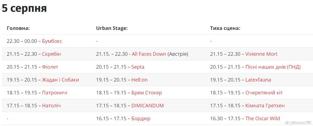Click the Скрябін band link
Screen dimensions: 313x126
[51, 54]
